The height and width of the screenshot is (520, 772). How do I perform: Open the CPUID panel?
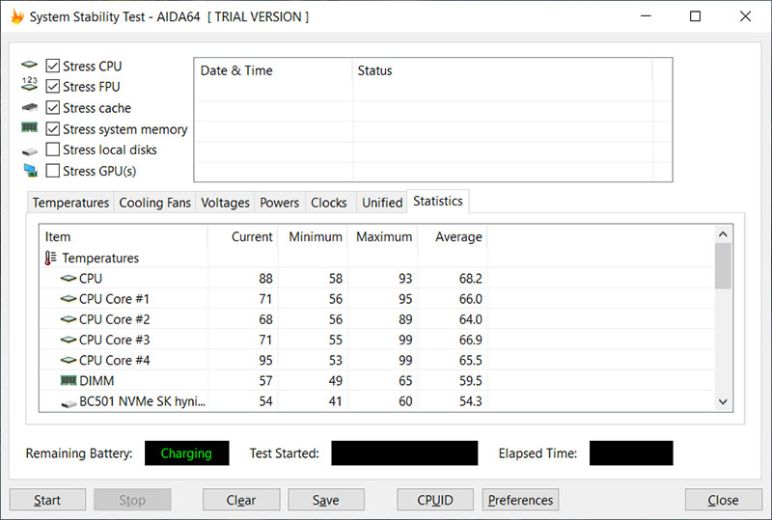point(435,500)
